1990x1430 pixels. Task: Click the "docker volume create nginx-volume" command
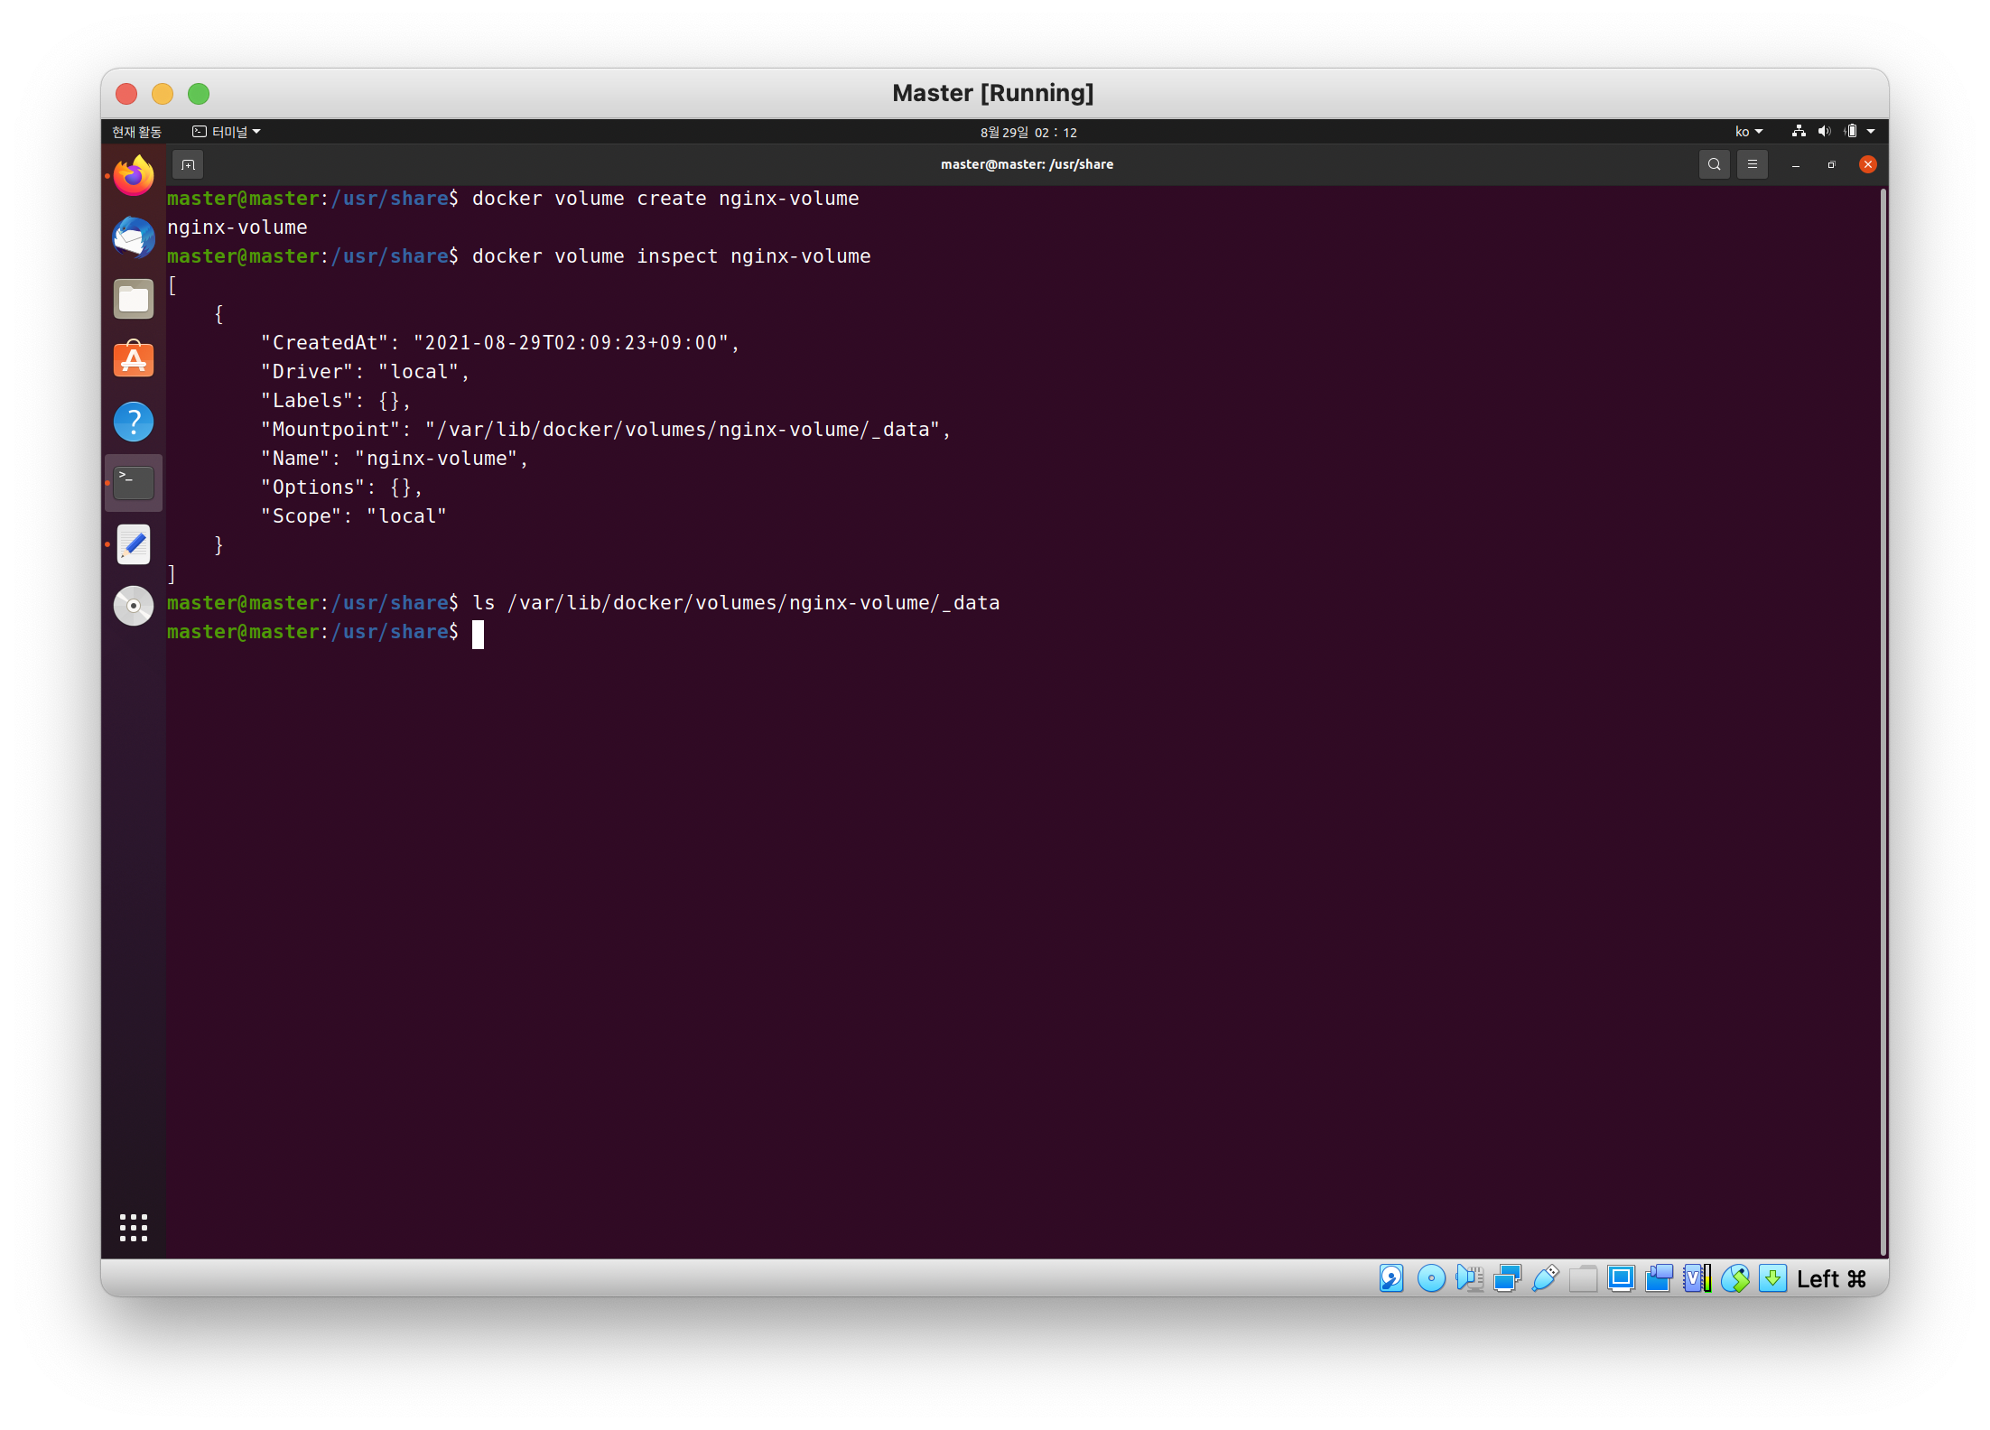(x=665, y=199)
